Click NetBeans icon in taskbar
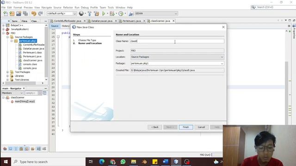296x166 pixels. coord(176,162)
